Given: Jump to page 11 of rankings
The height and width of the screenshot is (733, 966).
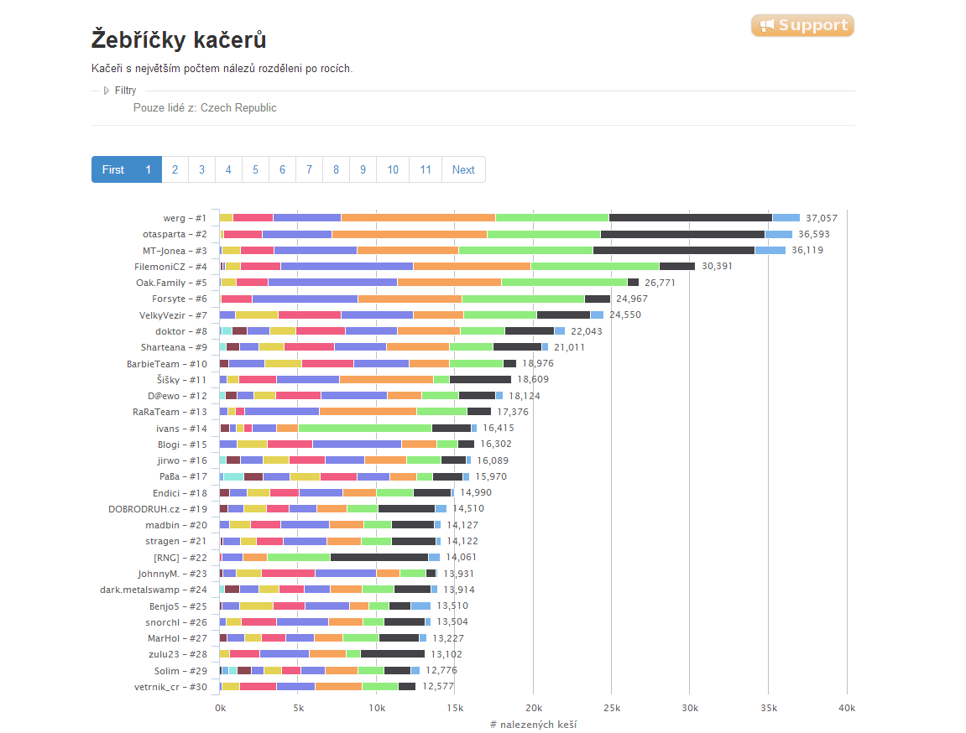Looking at the screenshot, I should [425, 170].
